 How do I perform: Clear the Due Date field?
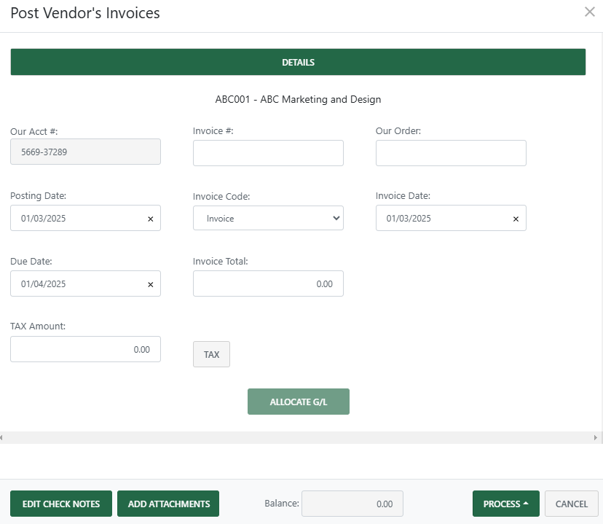pos(150,283)
